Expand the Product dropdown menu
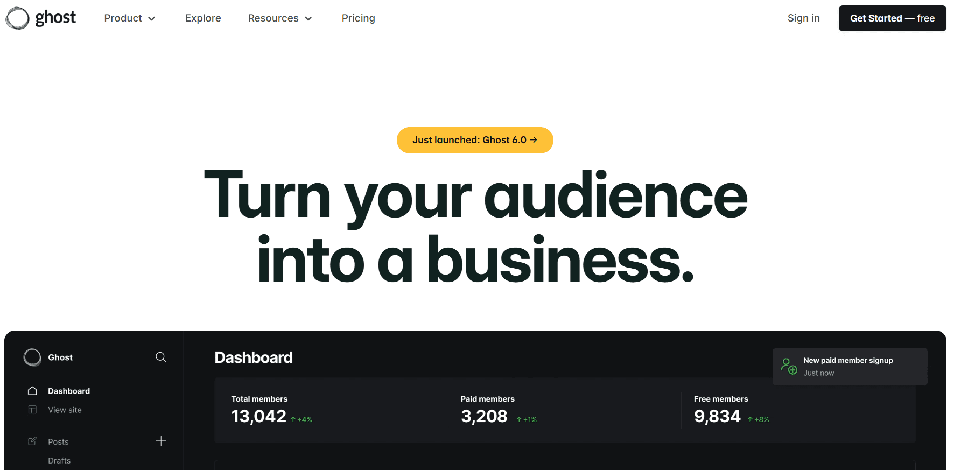Viewport: 968px width, 470px height. [130, 18]
